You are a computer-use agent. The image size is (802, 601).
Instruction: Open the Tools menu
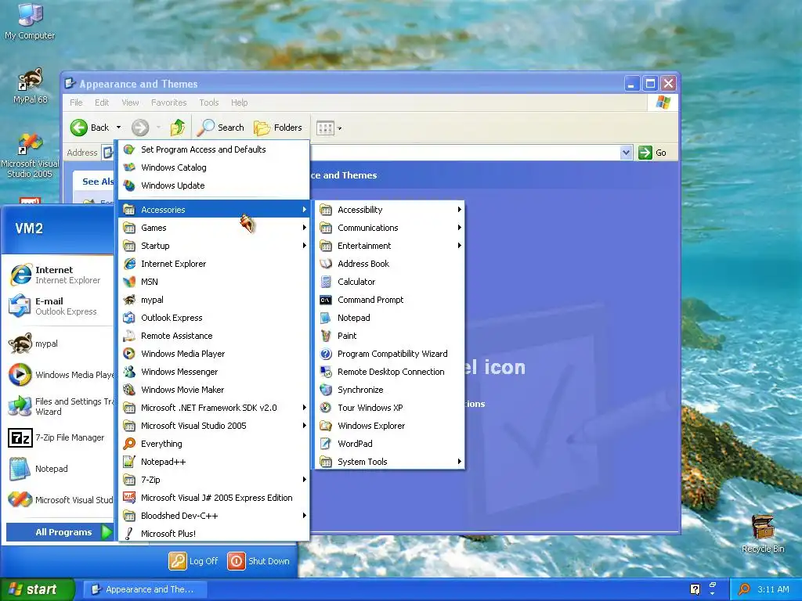pos(208,103)
